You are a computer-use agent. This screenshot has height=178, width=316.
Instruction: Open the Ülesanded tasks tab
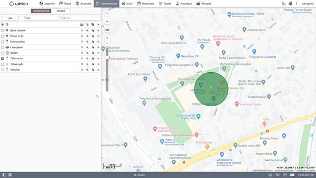click(146, 3)
